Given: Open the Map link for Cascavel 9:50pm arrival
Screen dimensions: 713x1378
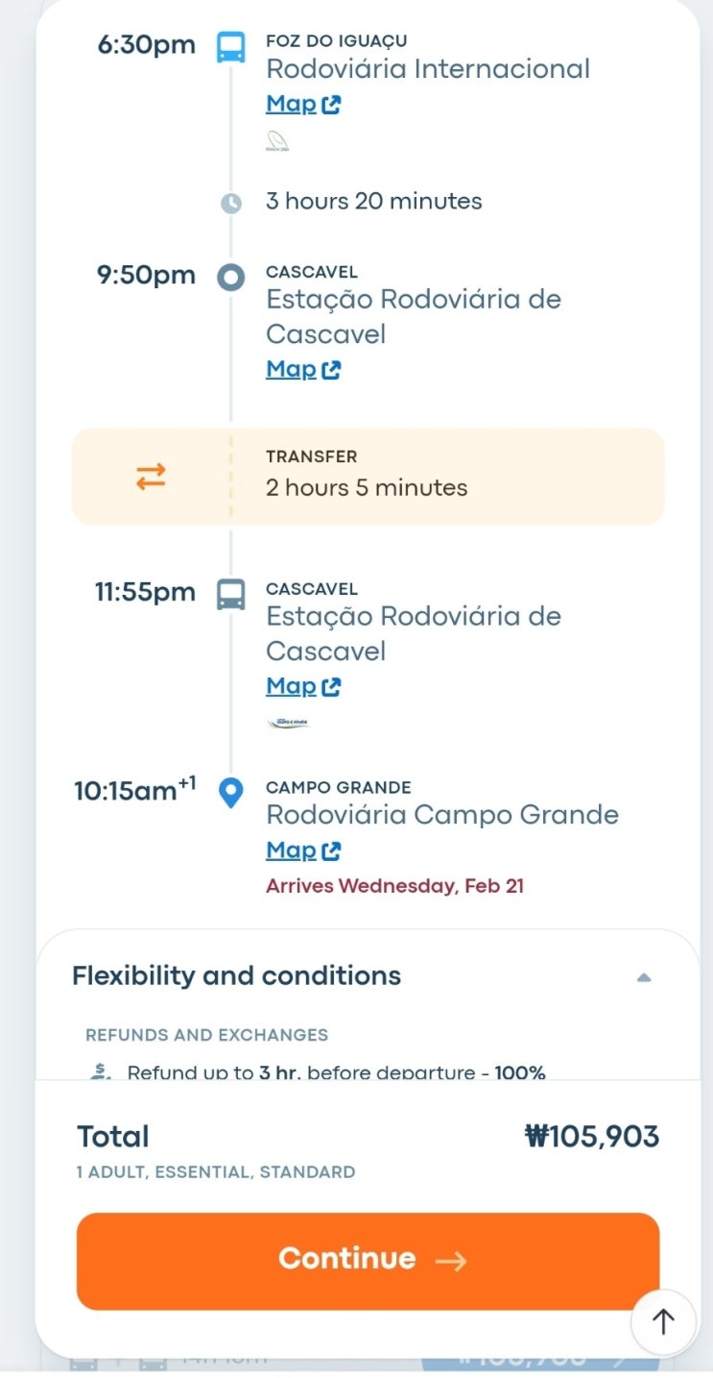Looking at the screenshot, I should pyautogui.click(x=303, y=369).
